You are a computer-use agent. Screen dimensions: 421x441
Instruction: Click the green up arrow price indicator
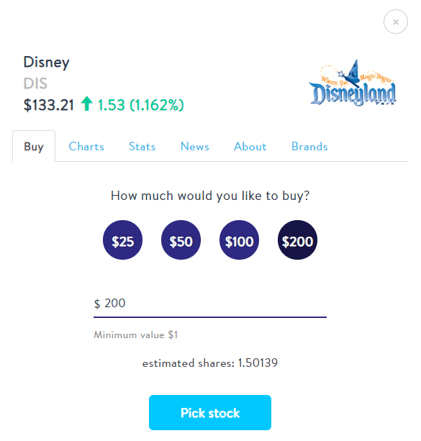[86, 104]
